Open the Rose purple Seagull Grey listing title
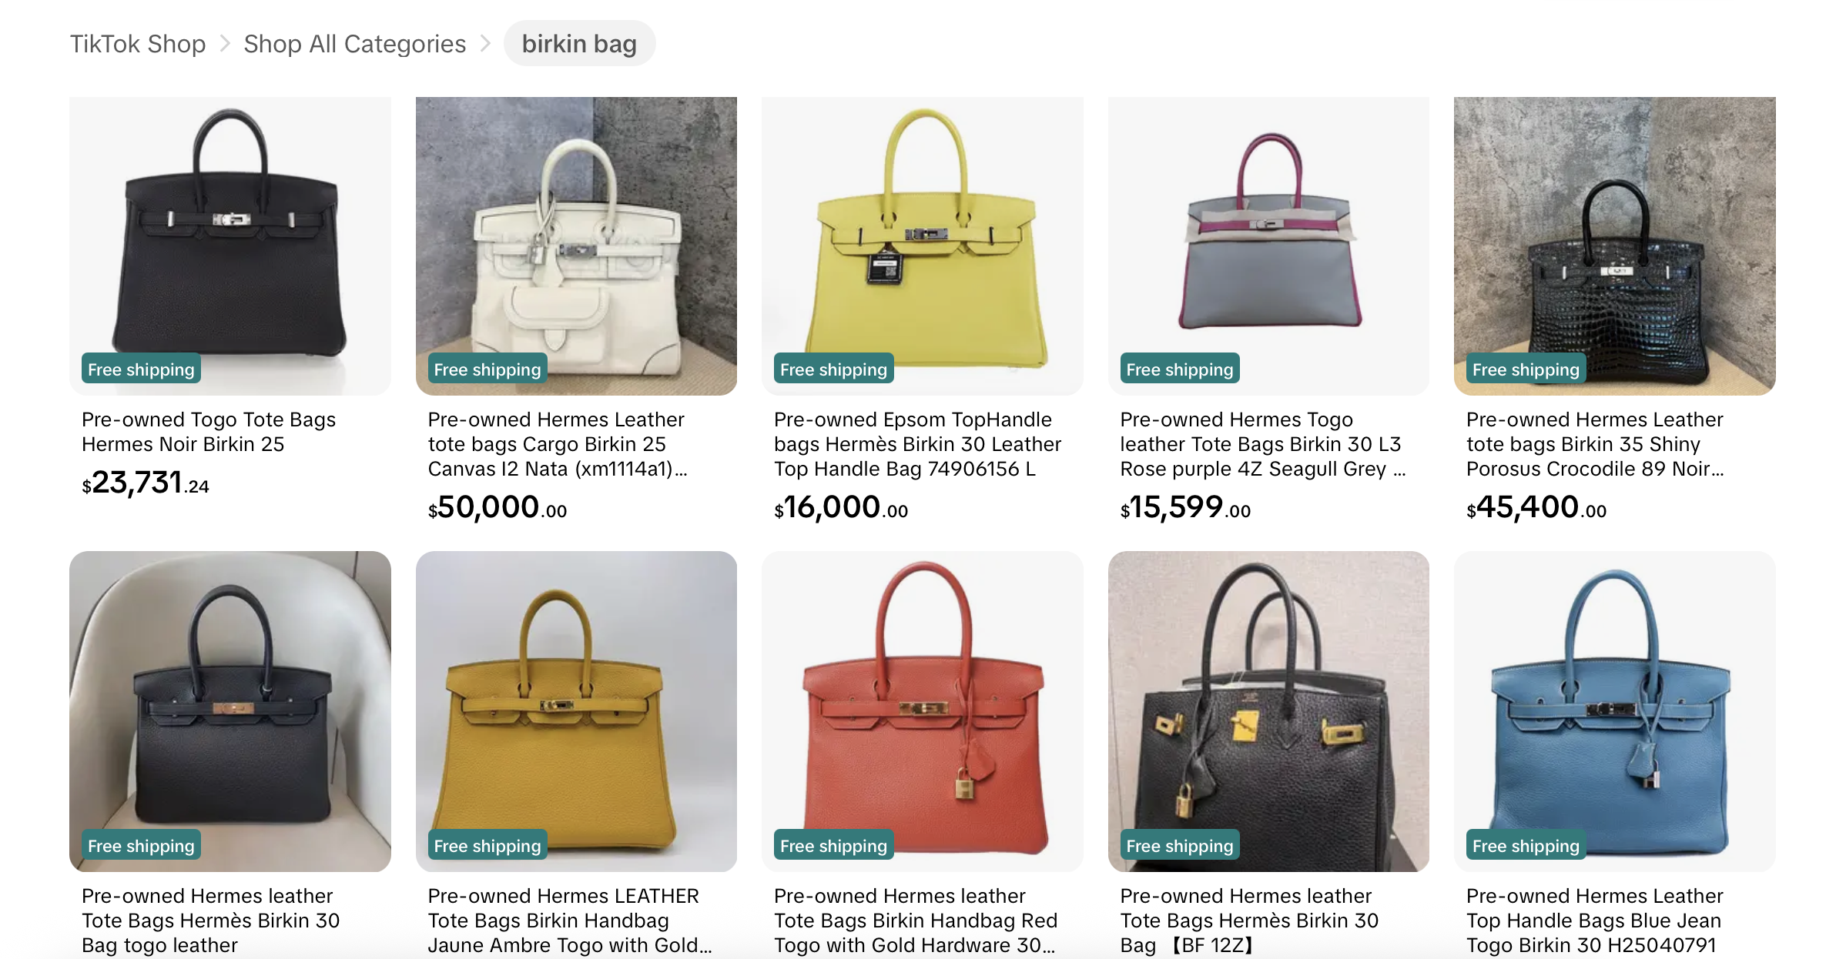 coord(1263,444)
